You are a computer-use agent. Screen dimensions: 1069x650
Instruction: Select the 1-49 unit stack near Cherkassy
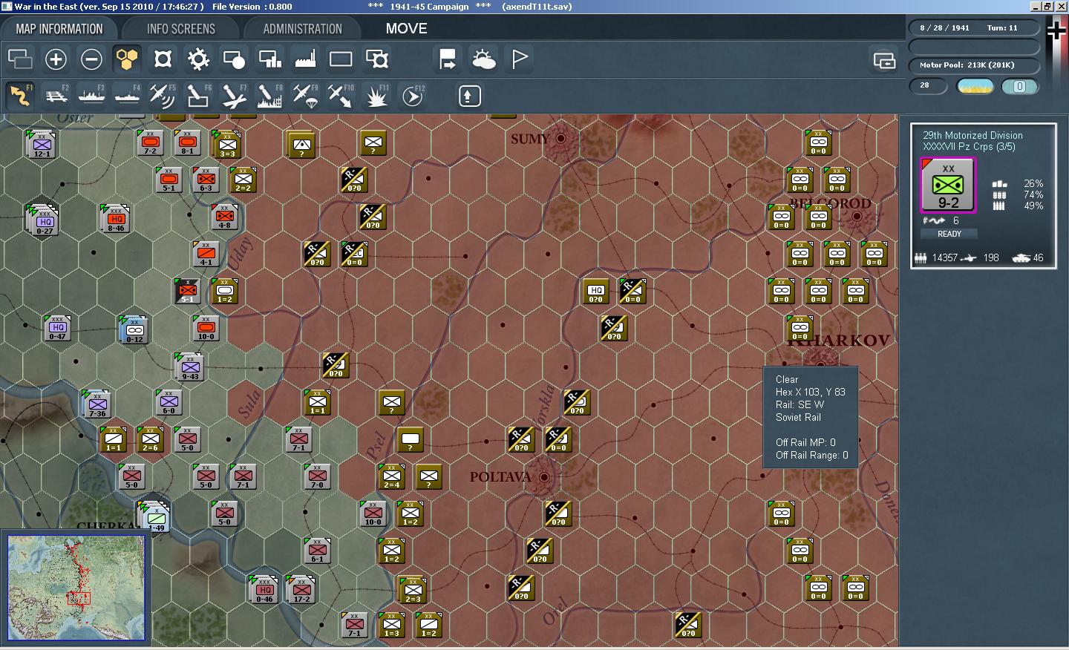(156, 516)
